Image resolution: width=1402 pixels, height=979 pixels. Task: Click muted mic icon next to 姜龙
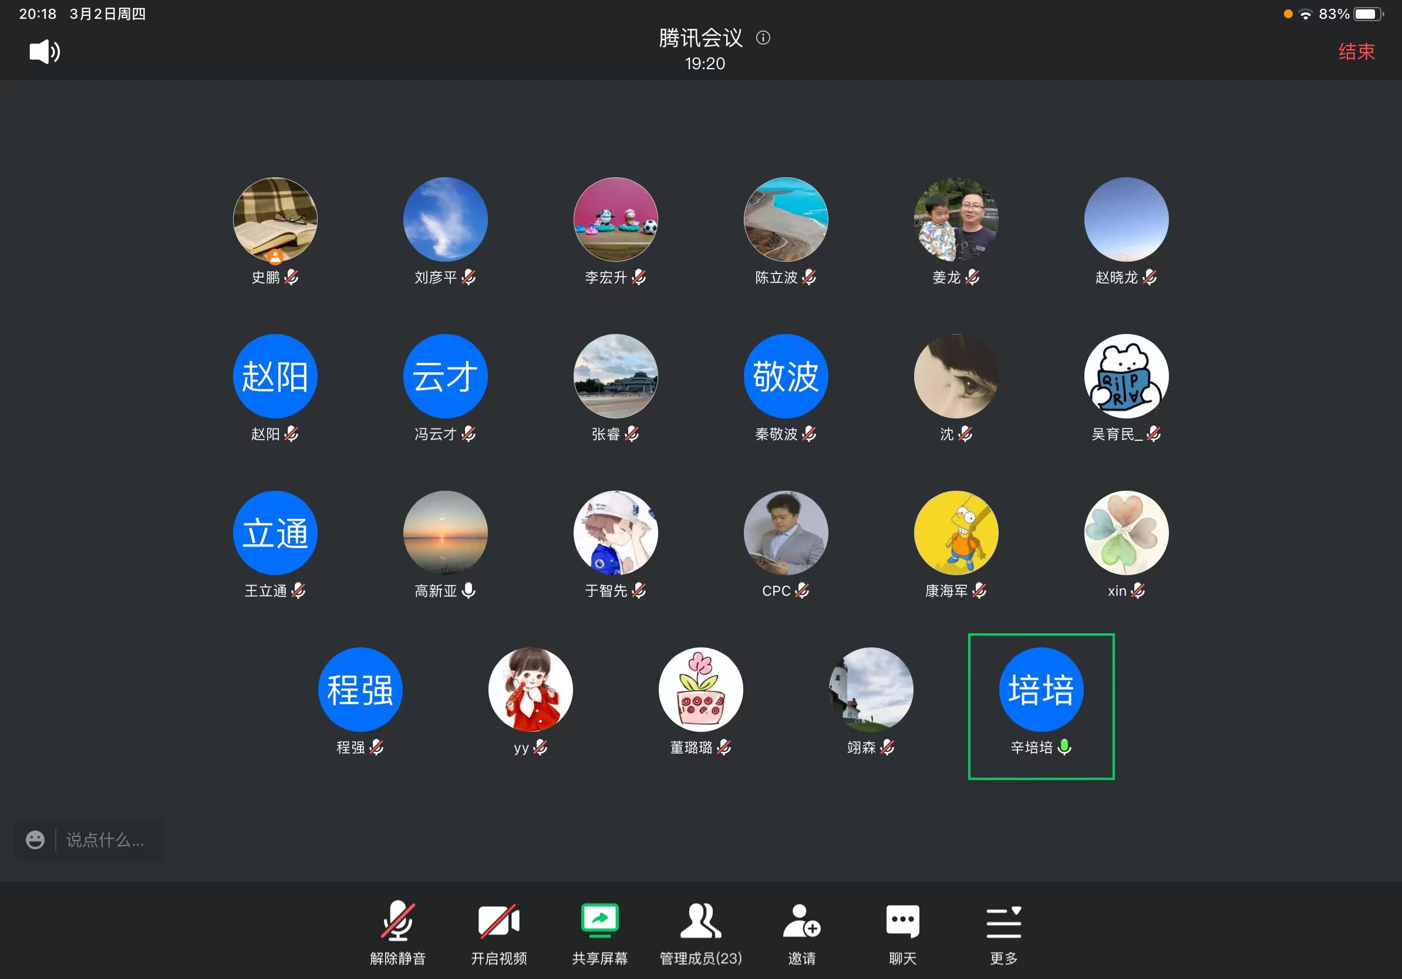[x=973, y=277]
